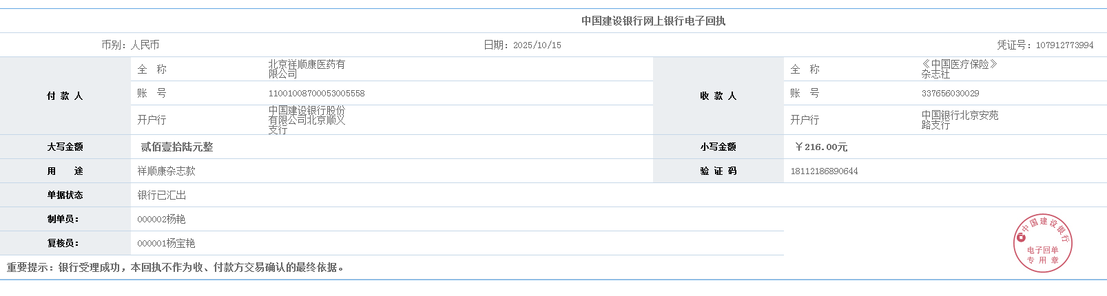Select voucher number 107912773994
Image resolution: width=1107 pixels, height=296 pixels.
point(1064,45)
